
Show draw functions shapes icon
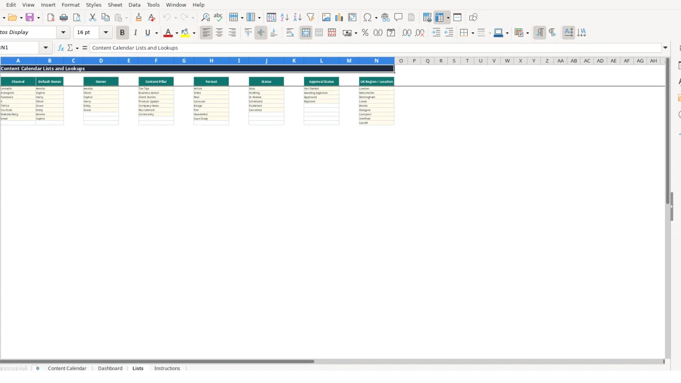click(x=473, y=18)
